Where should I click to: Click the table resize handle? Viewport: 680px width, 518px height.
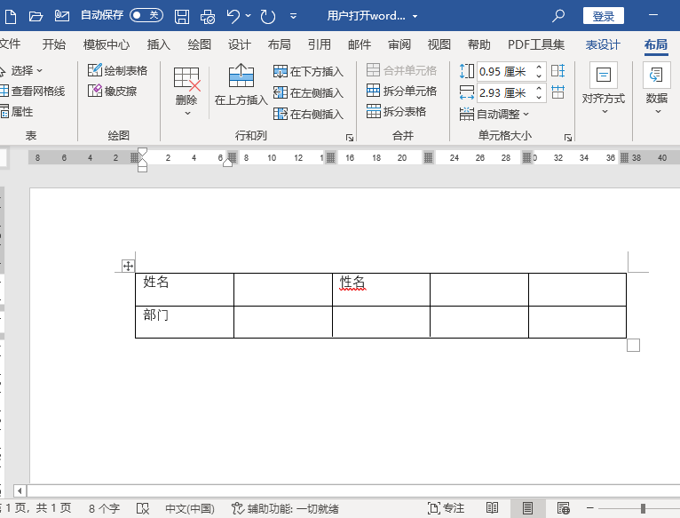[633, 346]
